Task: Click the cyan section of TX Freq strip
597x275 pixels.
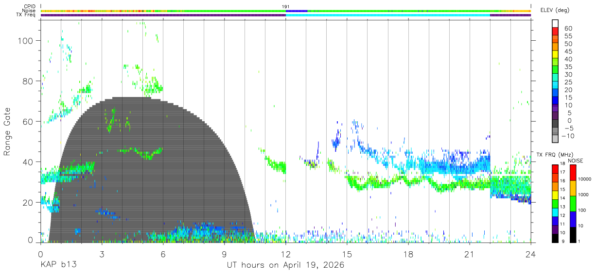Action: [x=388, y=15]
